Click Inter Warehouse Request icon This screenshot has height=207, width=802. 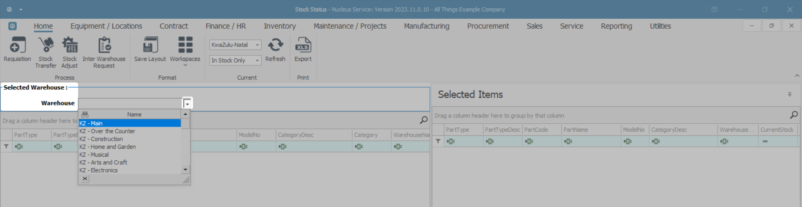(x=104, y=46)
